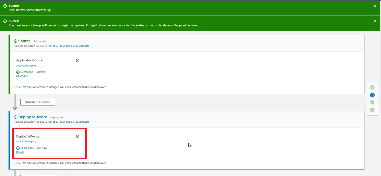Image resolution: width=381 pixels, height=176 pixels.
Task: Click the DeployToDevice action name in card
Action: coord(28,136)
